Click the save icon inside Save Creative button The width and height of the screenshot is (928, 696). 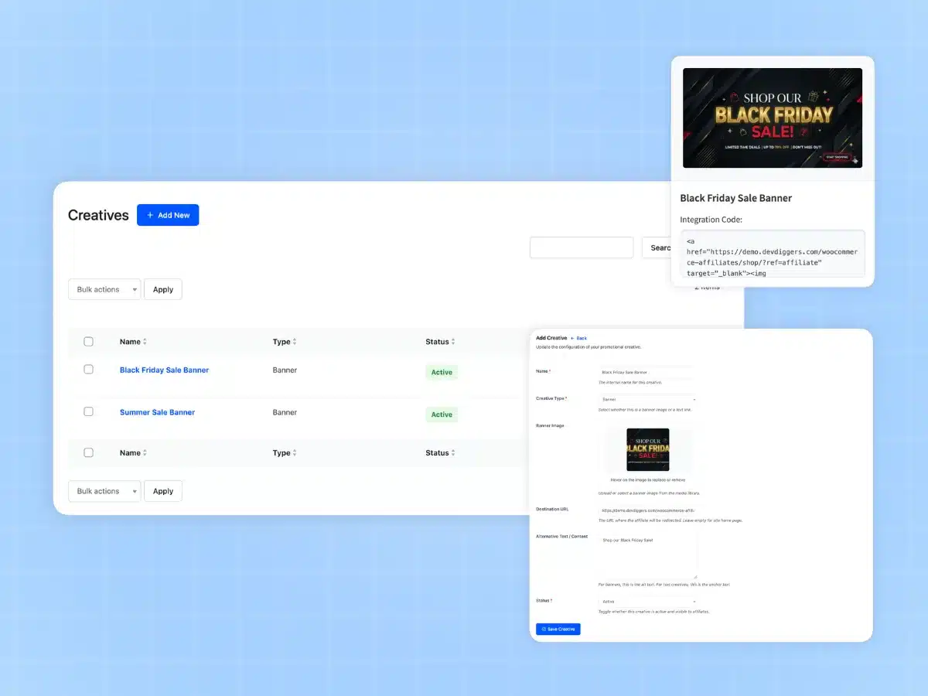(544, 629)
